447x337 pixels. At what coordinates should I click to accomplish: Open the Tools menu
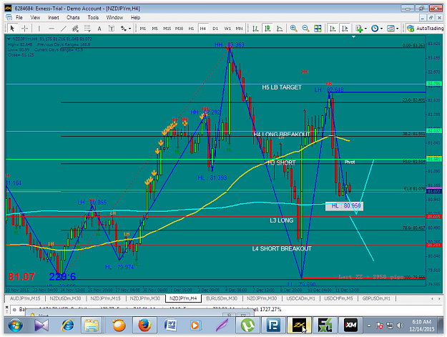(x=93, y=17)
